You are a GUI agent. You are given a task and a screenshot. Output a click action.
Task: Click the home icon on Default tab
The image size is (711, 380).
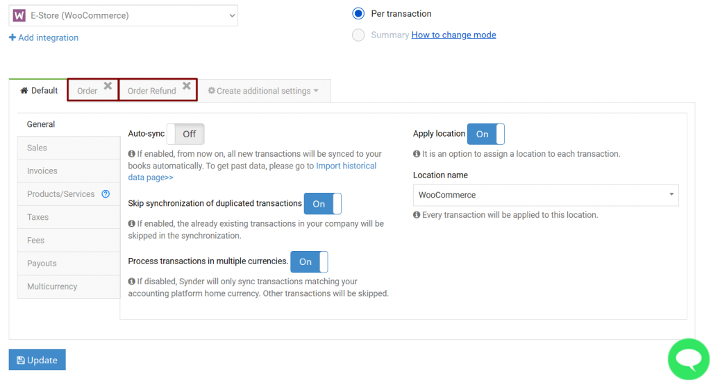point(24,91)
